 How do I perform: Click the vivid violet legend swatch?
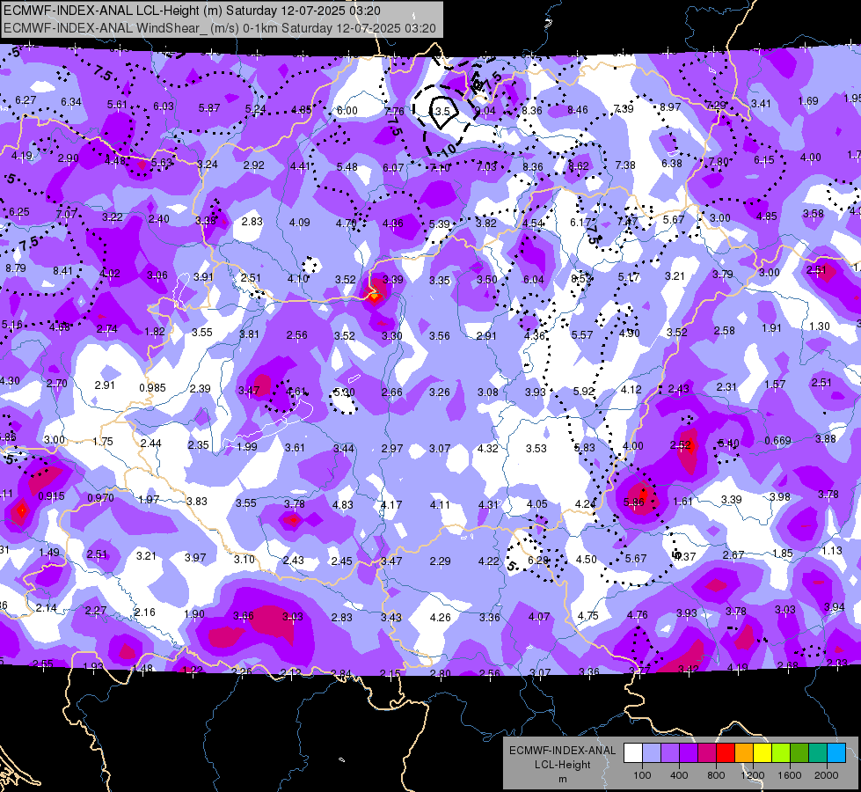pyautogui.click(x=689, y=753)
